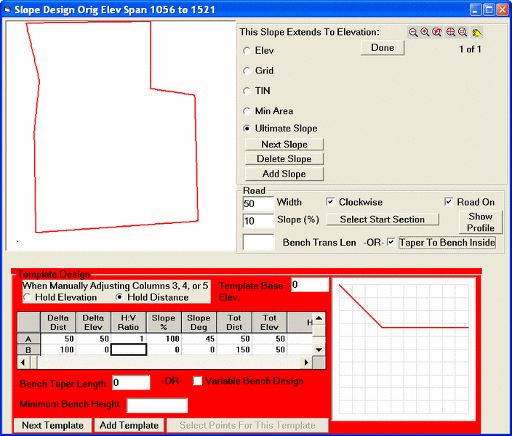Screen dimensions: 512x436
Task: Click the Add Template button
Action: (129, 425)
